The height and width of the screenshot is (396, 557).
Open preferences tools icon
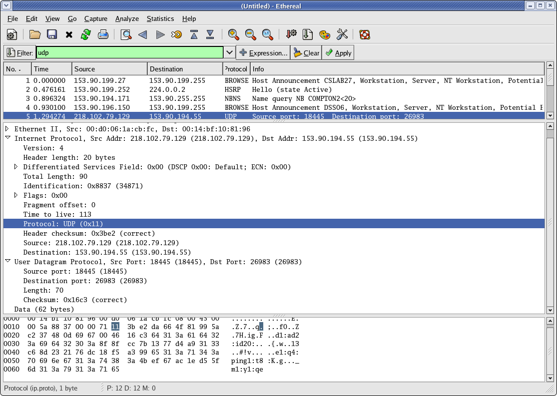coord(342,34)
